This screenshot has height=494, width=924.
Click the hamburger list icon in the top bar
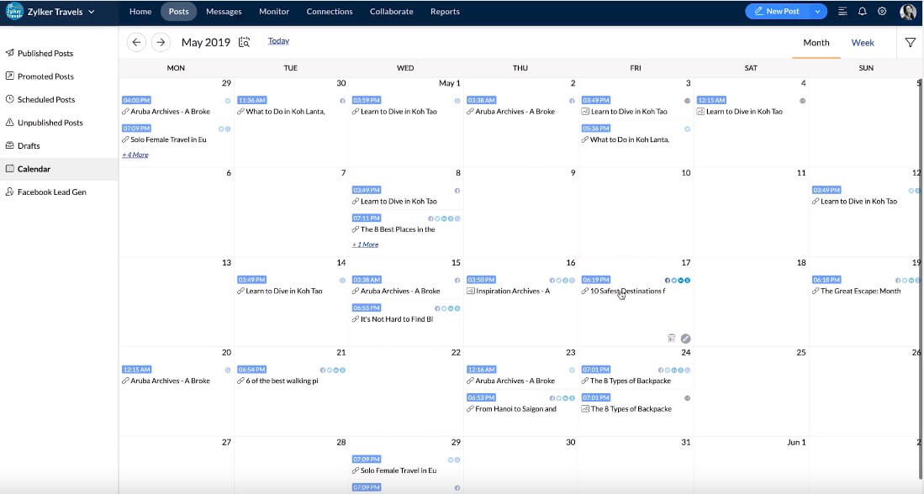(x=842, y=11)
